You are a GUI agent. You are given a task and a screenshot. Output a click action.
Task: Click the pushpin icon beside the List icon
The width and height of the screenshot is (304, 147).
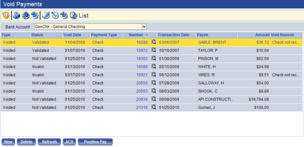[x=64, y=15]
